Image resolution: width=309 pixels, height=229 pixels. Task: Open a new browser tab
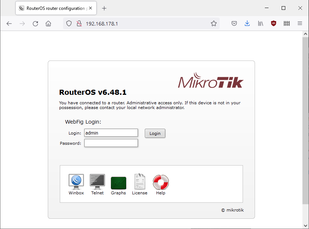point(104,8)
